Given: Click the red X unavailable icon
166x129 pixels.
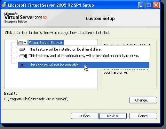Looking at the screenshot, I should (22, 65).
